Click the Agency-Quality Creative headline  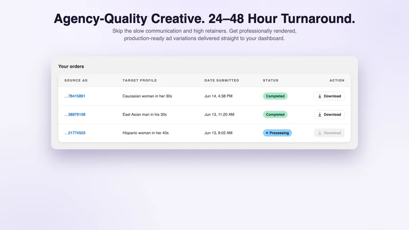[204, 18]
